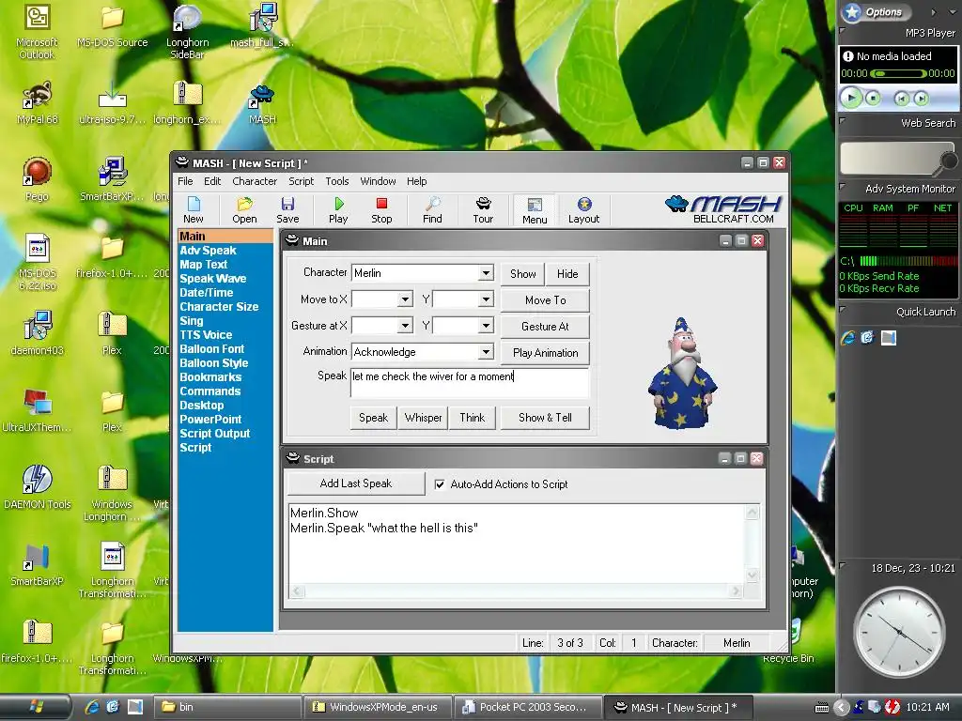
Task: Open the Script menu in the menu bar
Action: [302, 181]
